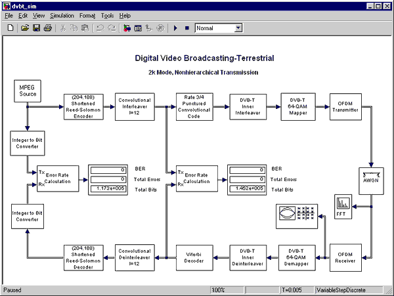Click the T=0.005 status field
Image resolution: width=394 pixels, height=296 pixels.
(x=297, y=290)
